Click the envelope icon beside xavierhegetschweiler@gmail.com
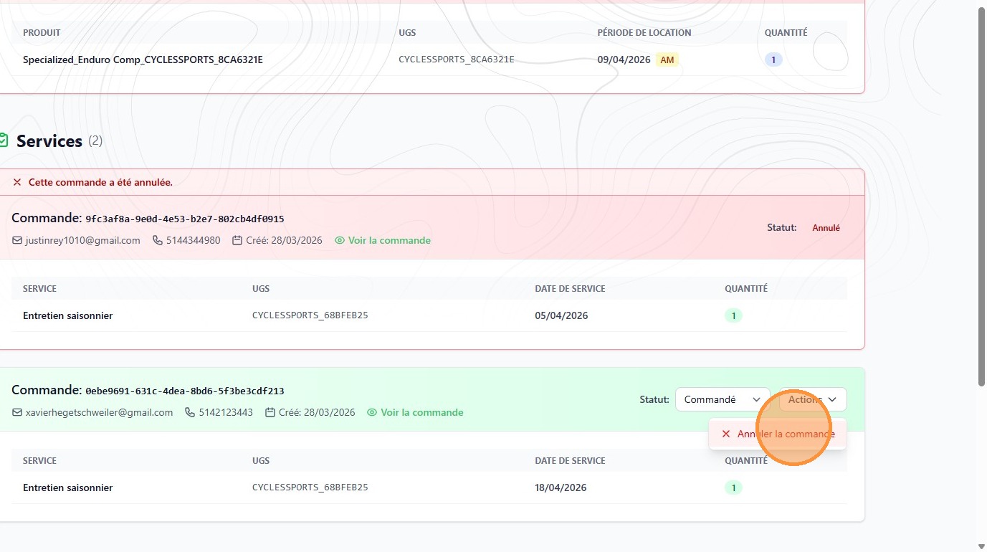987x552 pixels. 17,413
